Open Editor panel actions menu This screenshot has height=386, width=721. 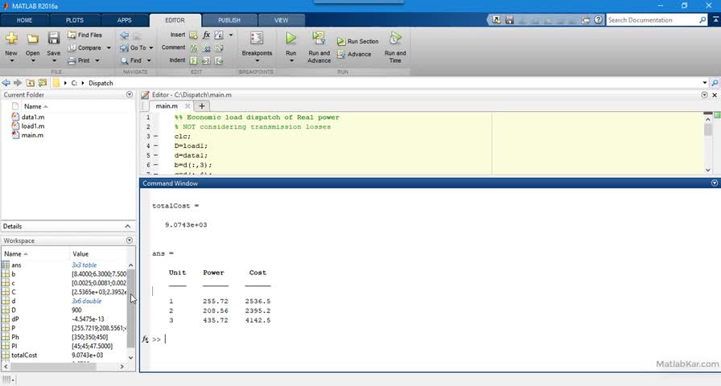click(x=704, y=95)
